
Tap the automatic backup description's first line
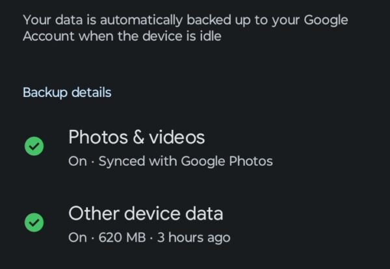pos(185,19)
